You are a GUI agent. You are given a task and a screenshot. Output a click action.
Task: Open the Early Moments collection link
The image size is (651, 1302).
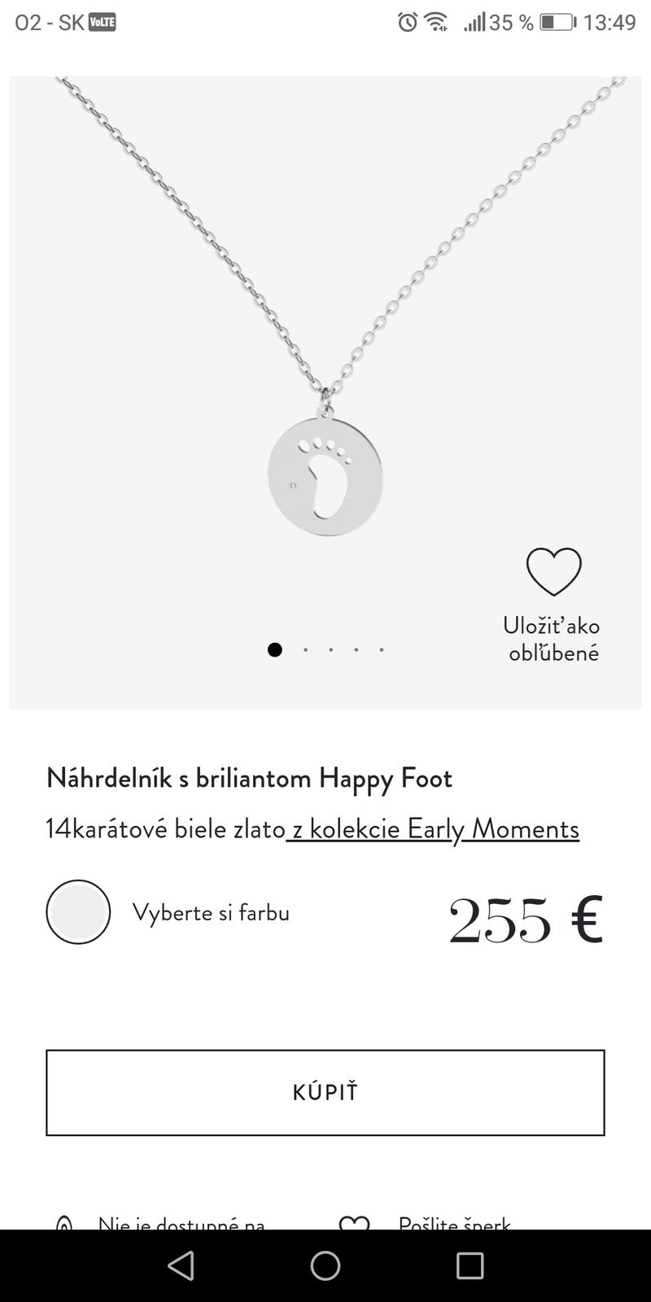pos(434,828)
